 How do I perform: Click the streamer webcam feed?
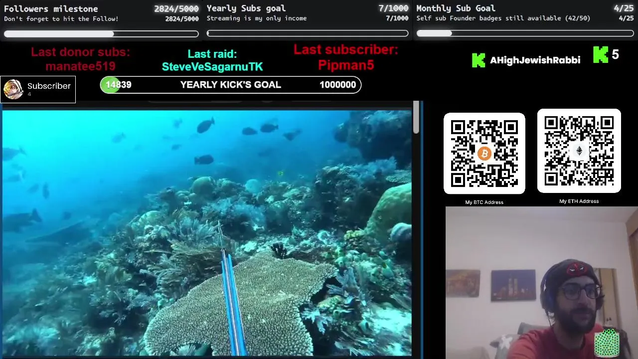(541, 283)
